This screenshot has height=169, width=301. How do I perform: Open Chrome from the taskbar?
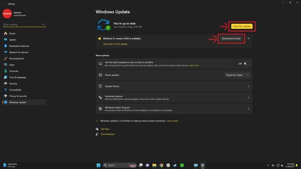(x=161, y=165)
